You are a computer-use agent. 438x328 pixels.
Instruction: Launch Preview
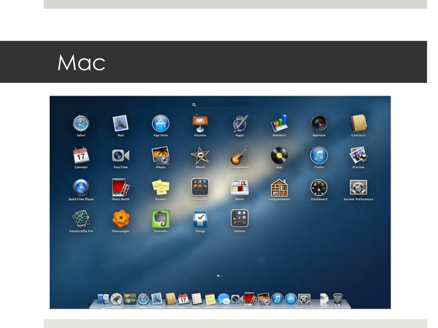pos(359,155)
